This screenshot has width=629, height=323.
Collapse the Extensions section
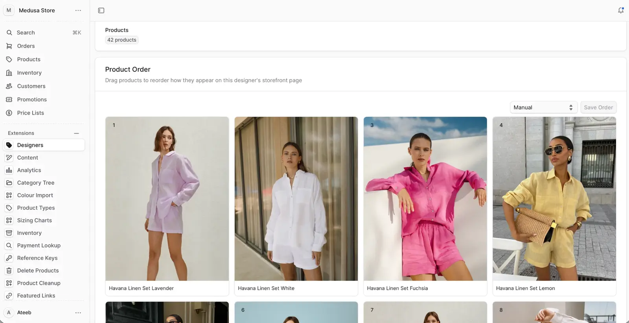(76, 133)
